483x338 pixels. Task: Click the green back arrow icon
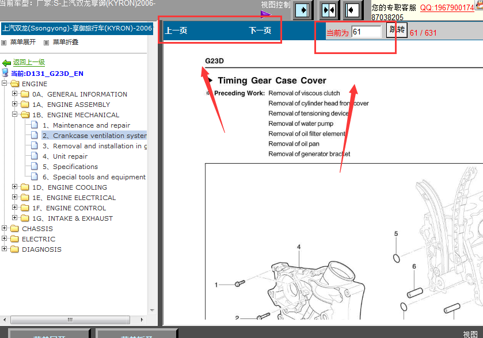tap(6, 63)
